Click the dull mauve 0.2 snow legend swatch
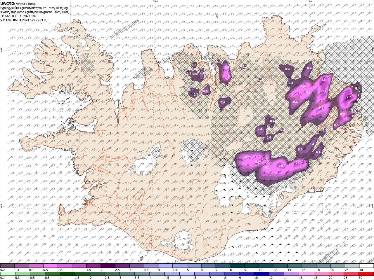Image resolution: width=374 pixels, height=280 pixels. (x=7, y=266)
